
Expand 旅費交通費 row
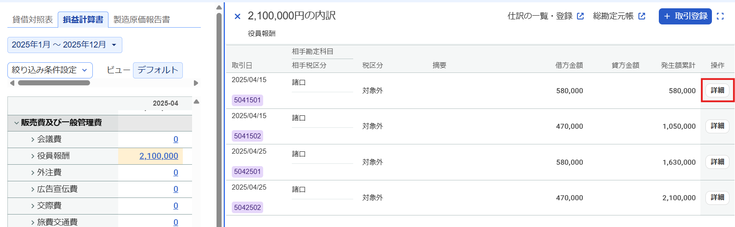tap(33, 222)
